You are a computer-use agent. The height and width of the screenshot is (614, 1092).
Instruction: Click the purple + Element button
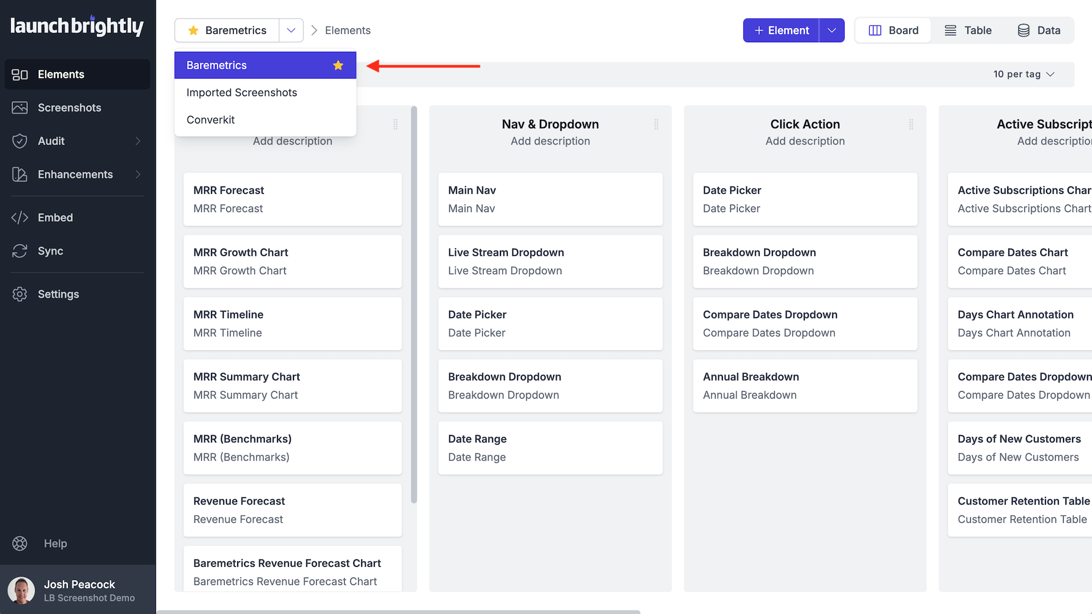(x=781, y=30)
